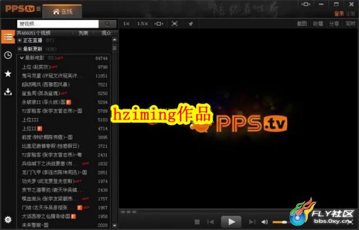Select movie row with 3895 viewers

(x=65, y=137)
